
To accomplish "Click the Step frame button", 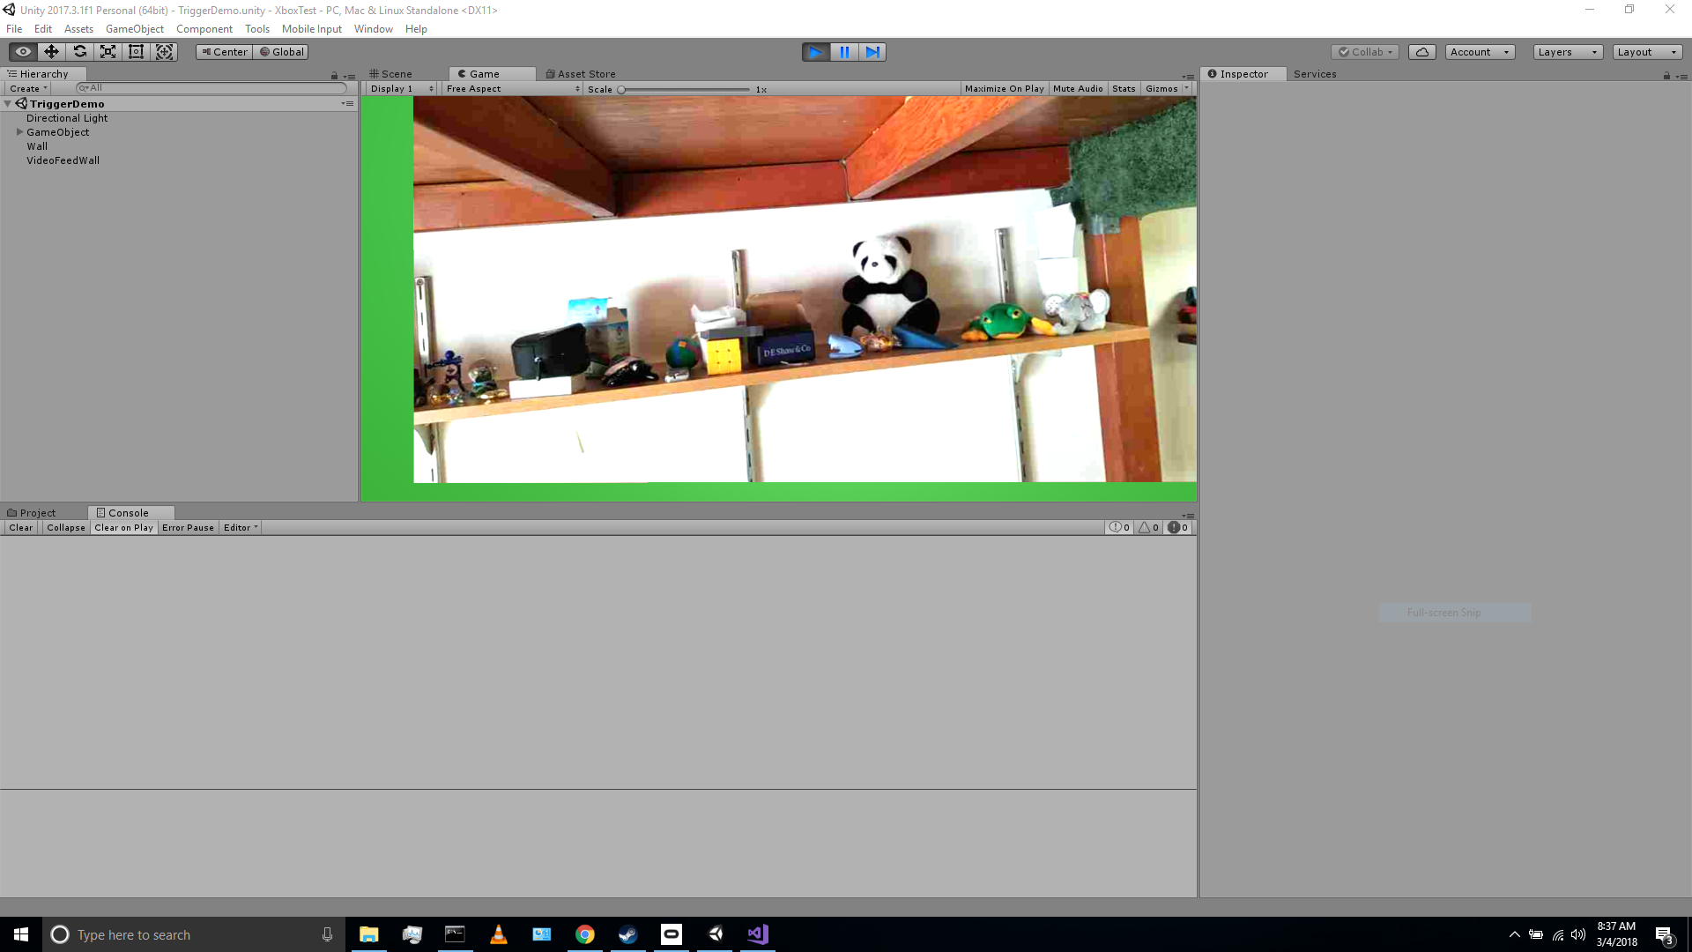I will [x=872, y=52].
